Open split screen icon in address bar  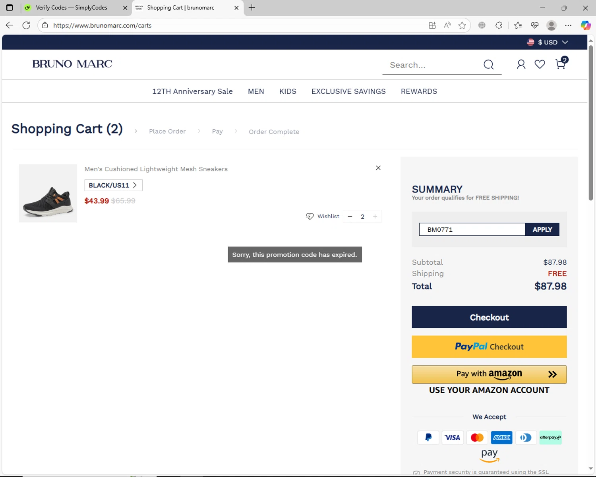click(x=432, y=25)
